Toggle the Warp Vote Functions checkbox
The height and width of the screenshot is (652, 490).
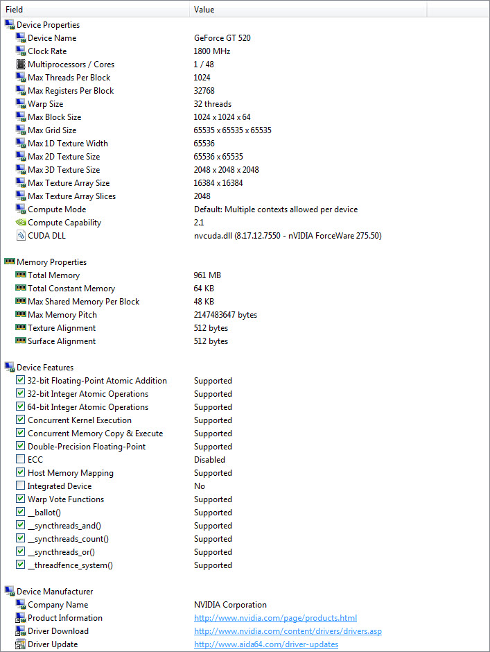coord(20,499)
